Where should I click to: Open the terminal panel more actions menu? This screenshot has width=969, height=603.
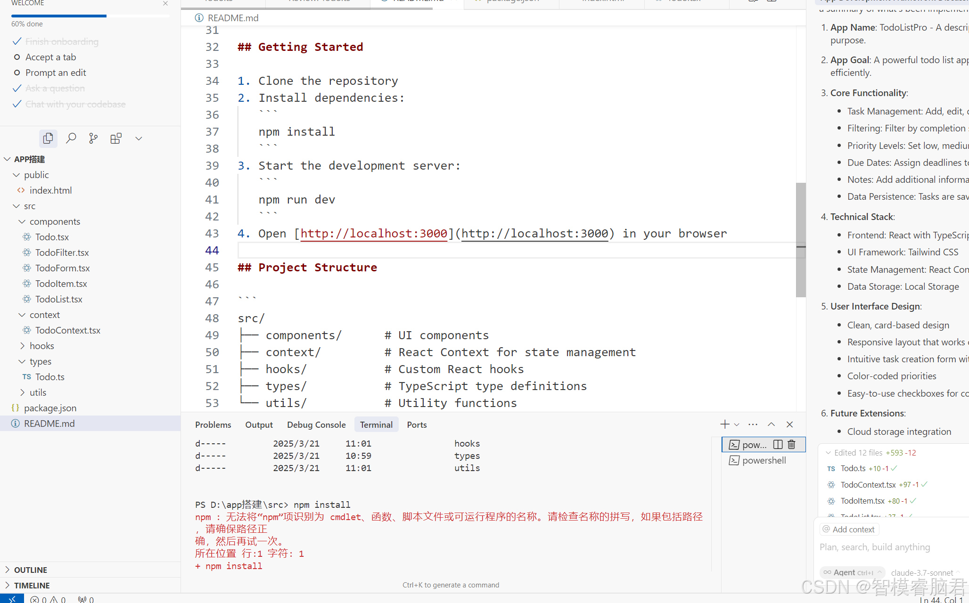(753, 424)
